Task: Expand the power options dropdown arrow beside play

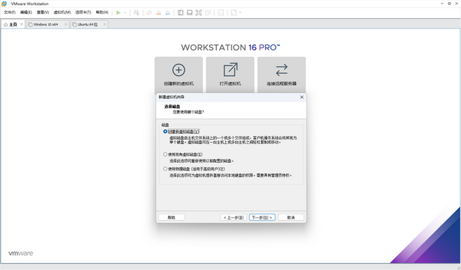Action: (x=125, y=13)
